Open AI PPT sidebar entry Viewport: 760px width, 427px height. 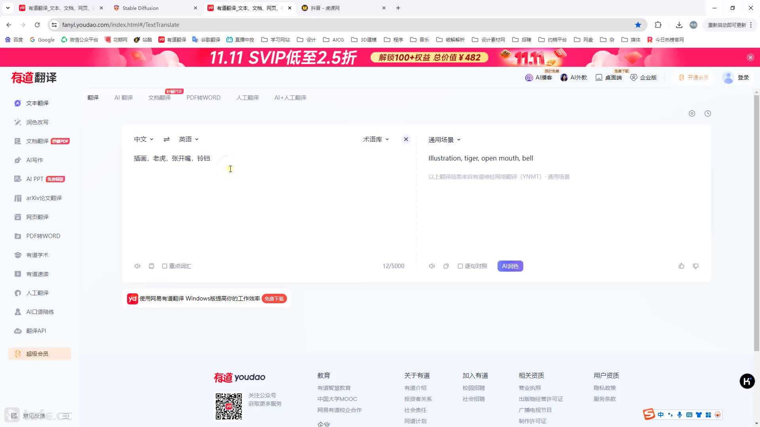click(40, 179)
